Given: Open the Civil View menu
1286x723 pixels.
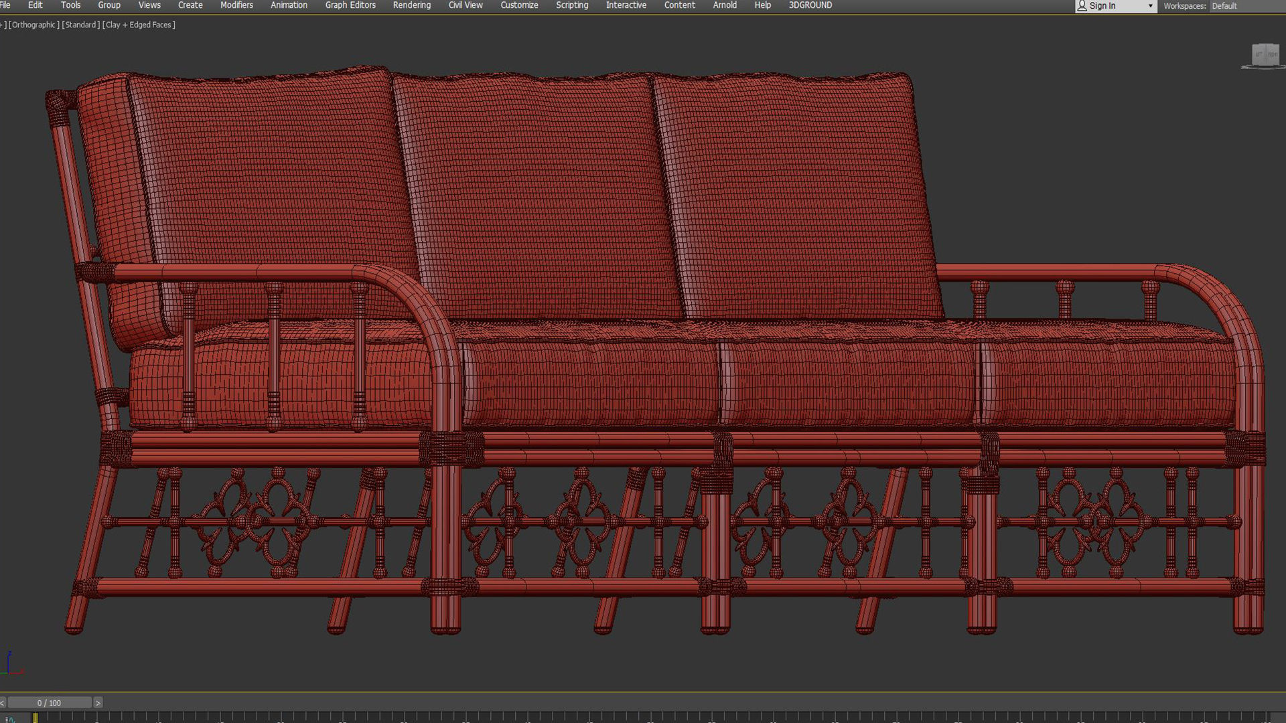Looking at the screenshot, I should click(x=465, y=5).
